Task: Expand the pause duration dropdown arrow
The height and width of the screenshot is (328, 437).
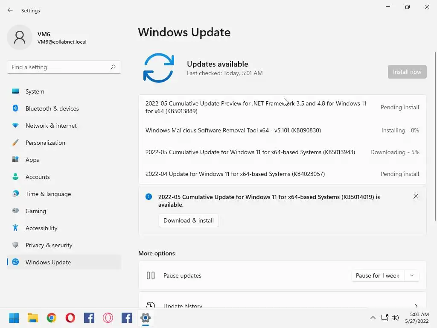Action: (412, 275)
